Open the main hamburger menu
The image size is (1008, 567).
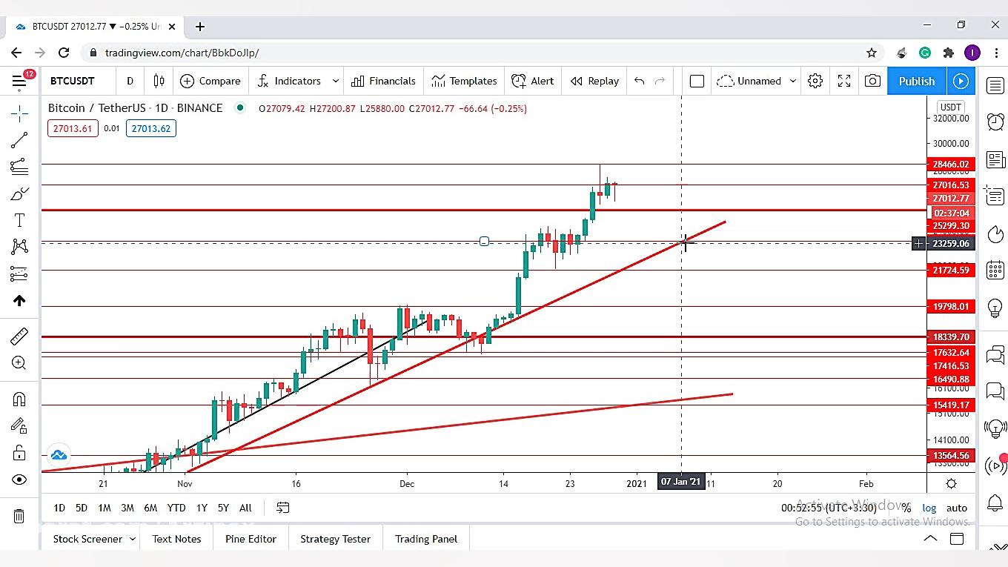click(x=20, y=81)
